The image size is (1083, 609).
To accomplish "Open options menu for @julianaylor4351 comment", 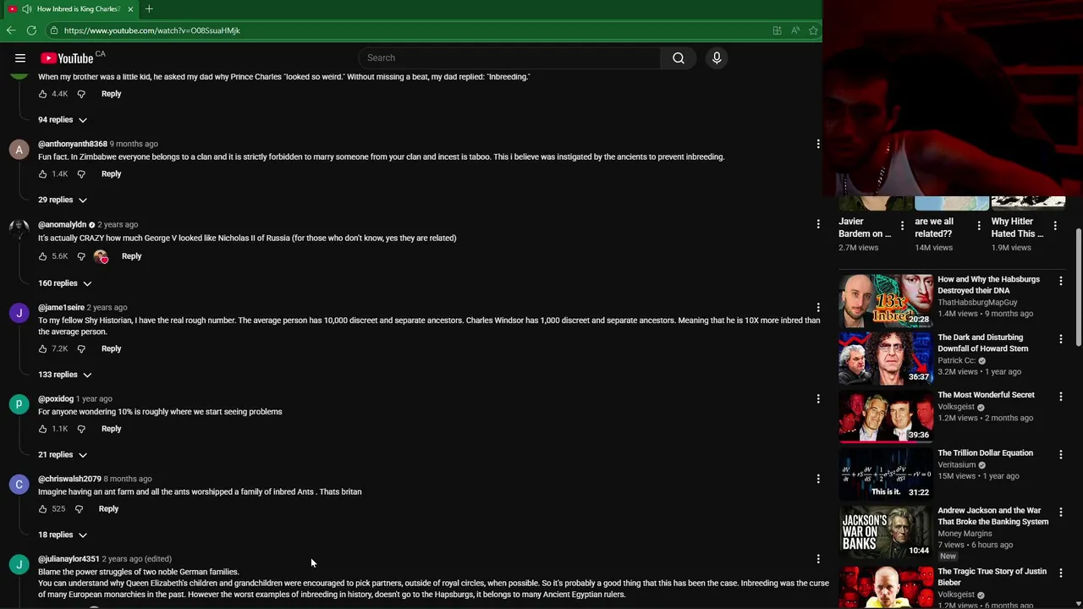I will tap(818, 559).
